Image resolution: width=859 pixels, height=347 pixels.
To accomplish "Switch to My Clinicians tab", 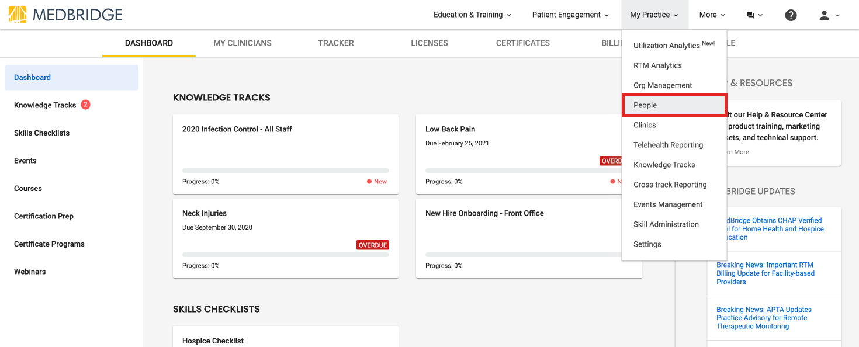I will point(243,43).
